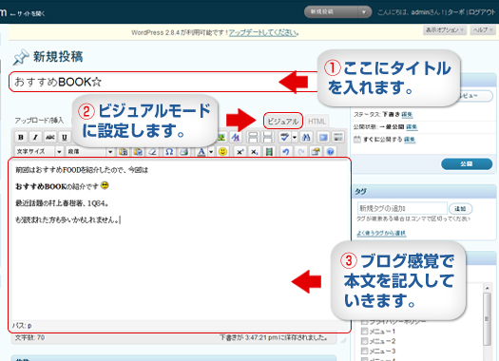Screen dimensions: 499x361
Task: Click the ターボ link in header
Action: 456,12
